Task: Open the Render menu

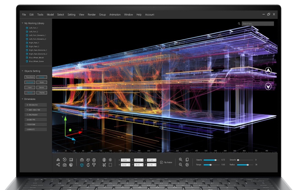Action: tap(92, 15)
